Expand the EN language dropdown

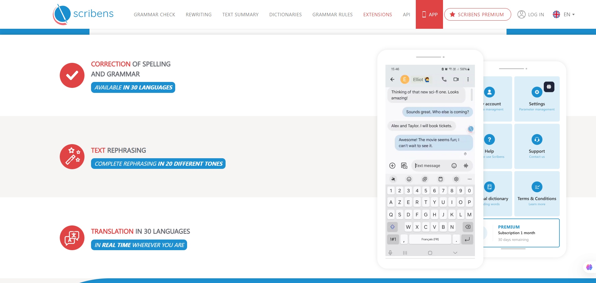pyautogui.click(x=569, y=14)
